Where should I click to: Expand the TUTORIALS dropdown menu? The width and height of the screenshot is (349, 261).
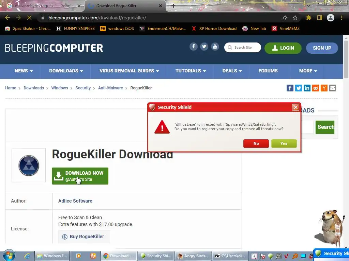click(191, 71)
